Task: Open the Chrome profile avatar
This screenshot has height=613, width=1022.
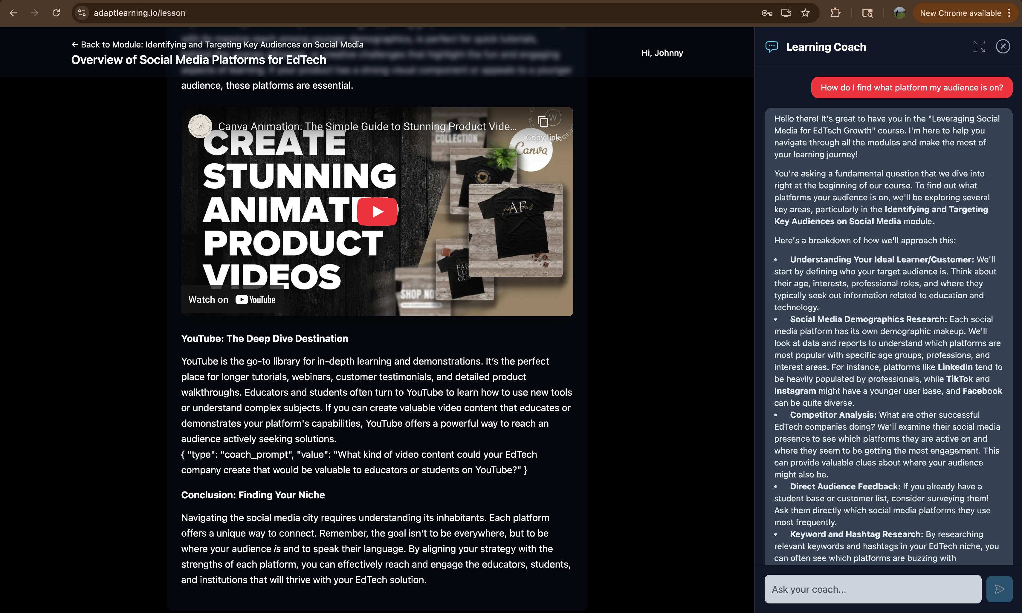Action: point(899,13)
